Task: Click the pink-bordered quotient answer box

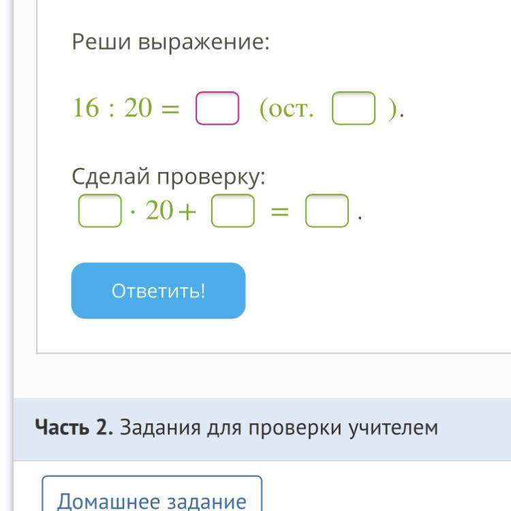Action: click(x=217, y=108)
